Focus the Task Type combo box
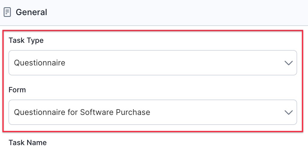Viewport: 308px width, 146px height. click(152, 63)
